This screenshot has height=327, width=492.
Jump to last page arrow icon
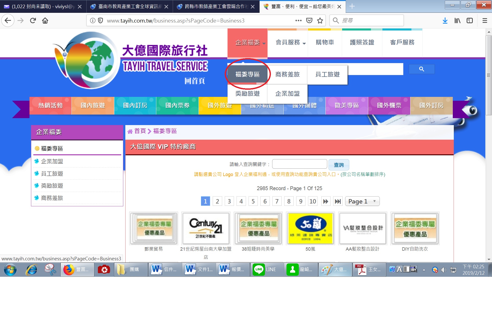338,201
